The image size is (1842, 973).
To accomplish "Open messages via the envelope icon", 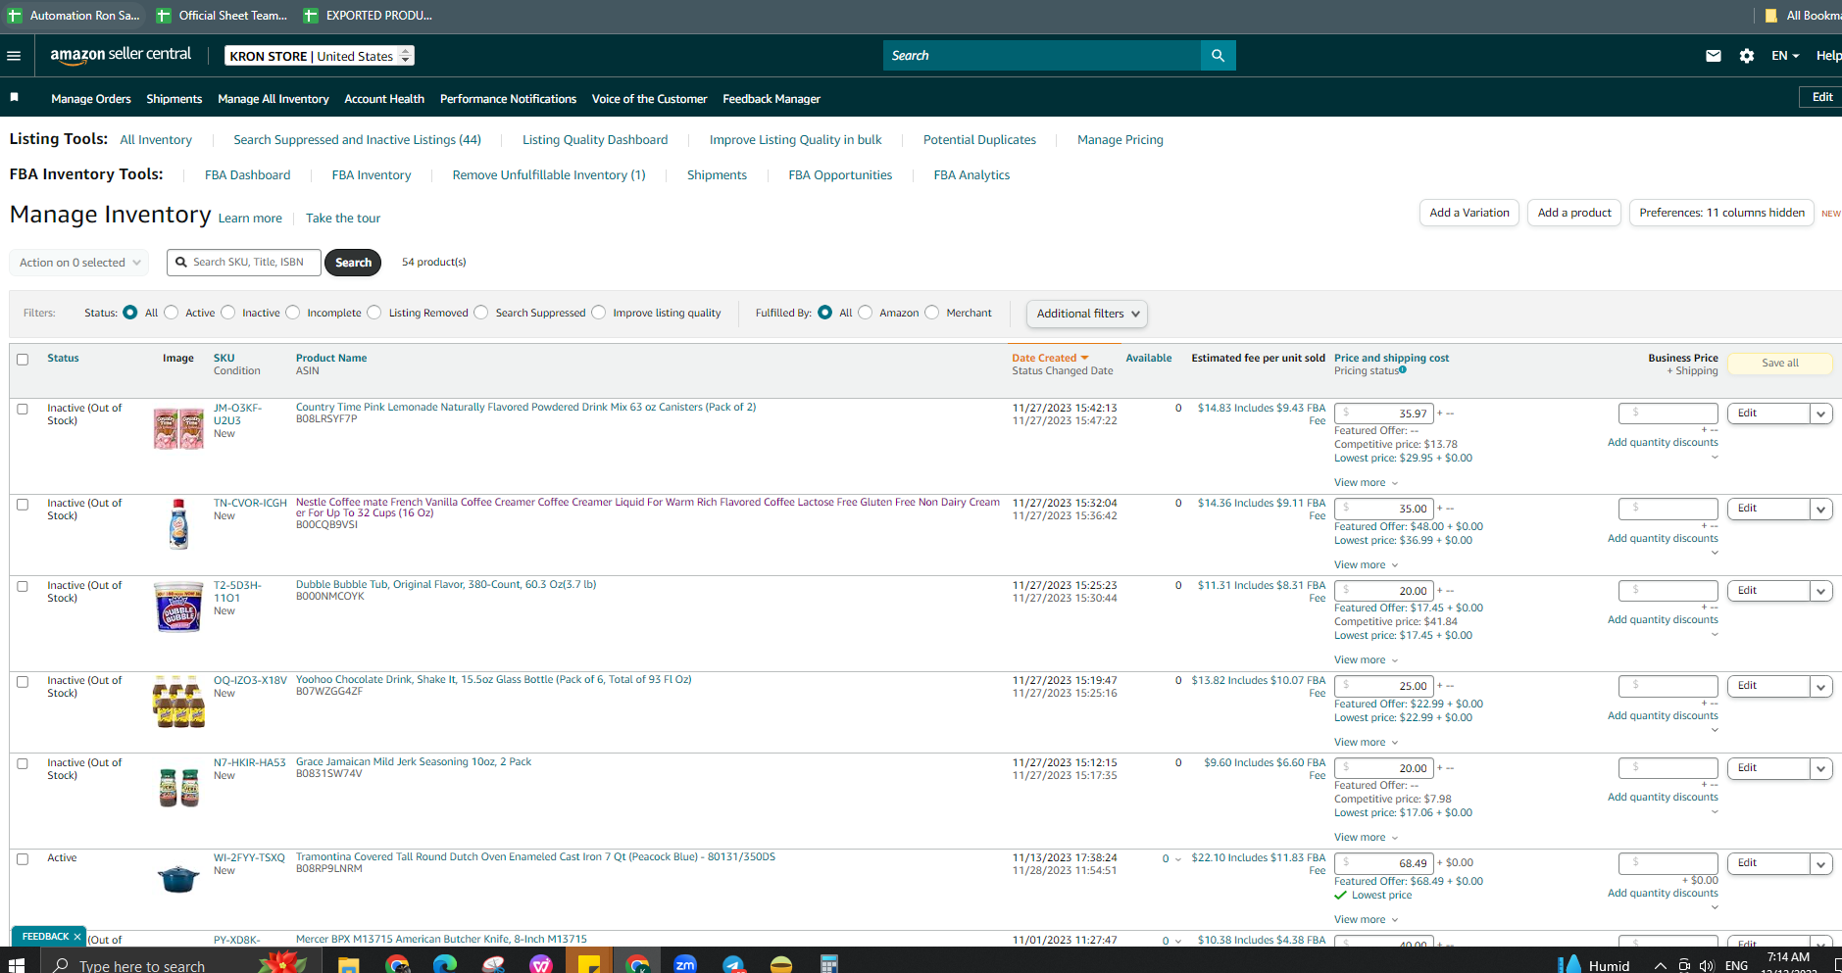I will [1714, 56].
